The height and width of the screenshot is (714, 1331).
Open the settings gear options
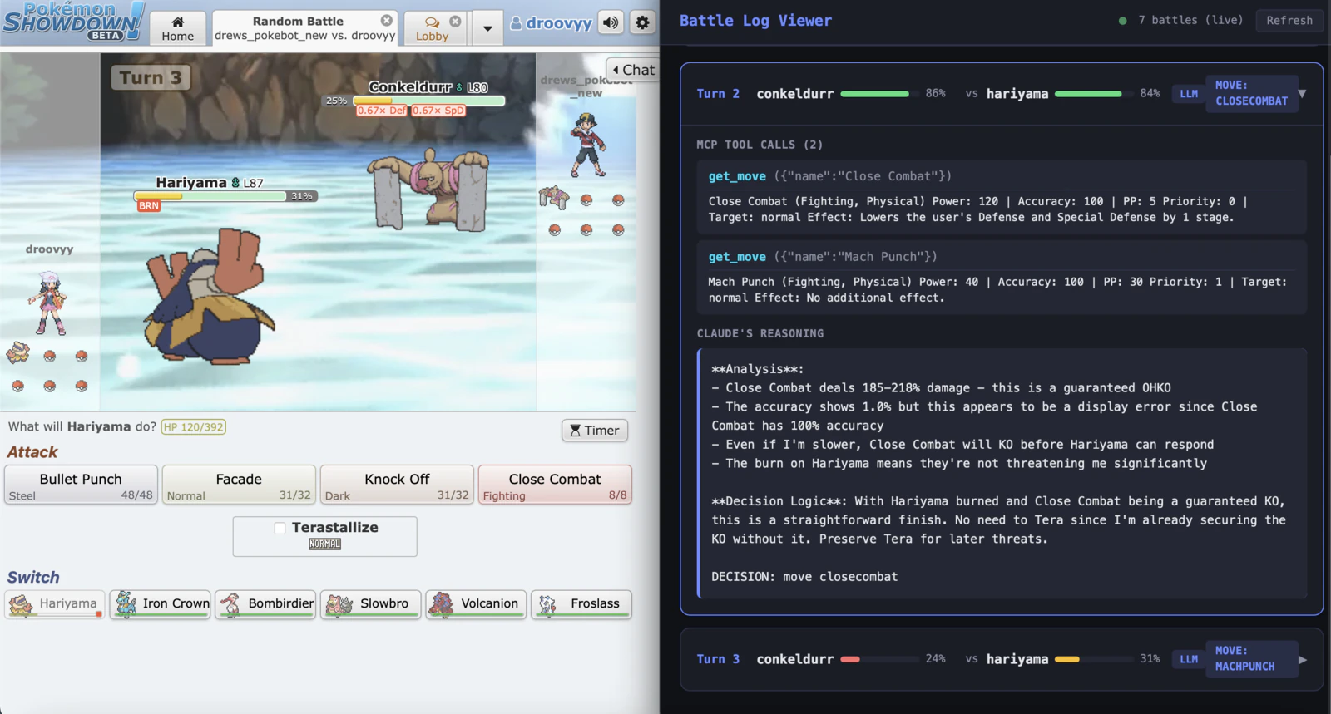642,22
